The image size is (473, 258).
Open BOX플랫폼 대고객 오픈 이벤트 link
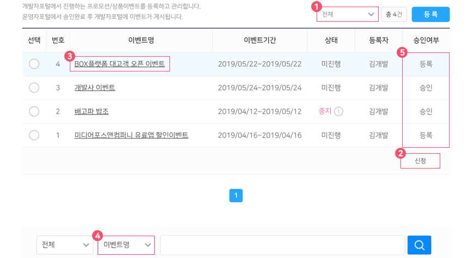pos(119,64)
